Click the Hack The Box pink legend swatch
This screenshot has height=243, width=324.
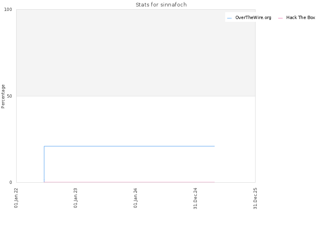coord(280,18)
